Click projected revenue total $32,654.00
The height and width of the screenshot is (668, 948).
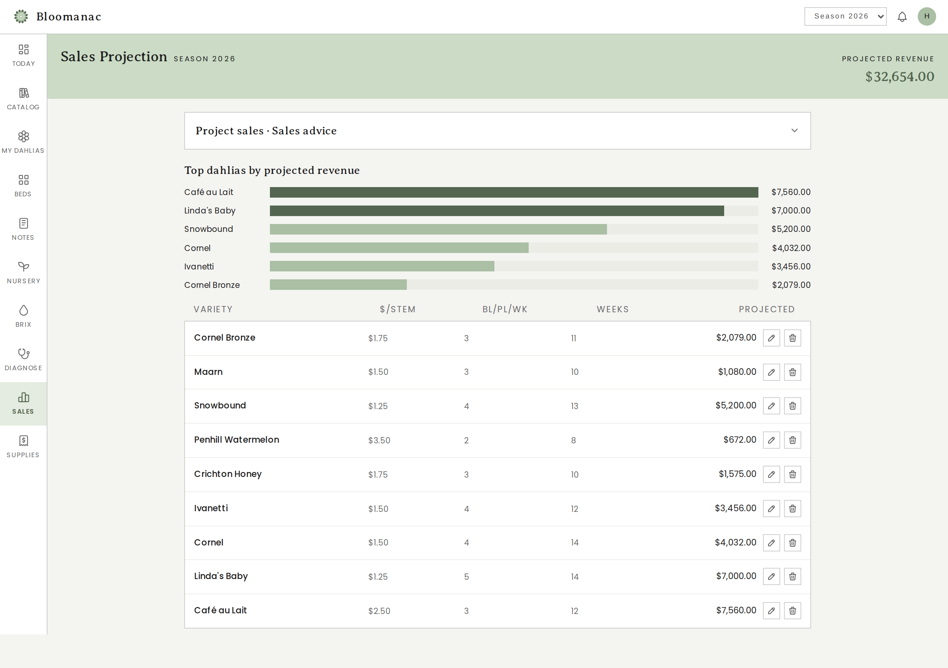900,77
